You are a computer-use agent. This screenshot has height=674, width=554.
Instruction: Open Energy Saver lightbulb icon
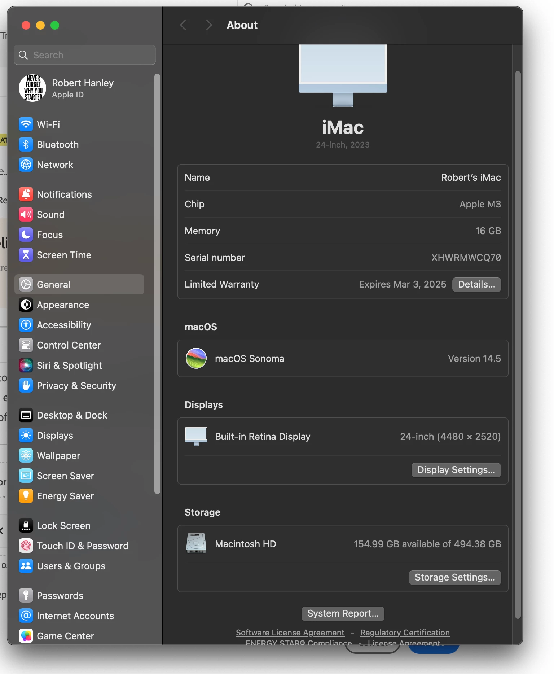[26, 496]
